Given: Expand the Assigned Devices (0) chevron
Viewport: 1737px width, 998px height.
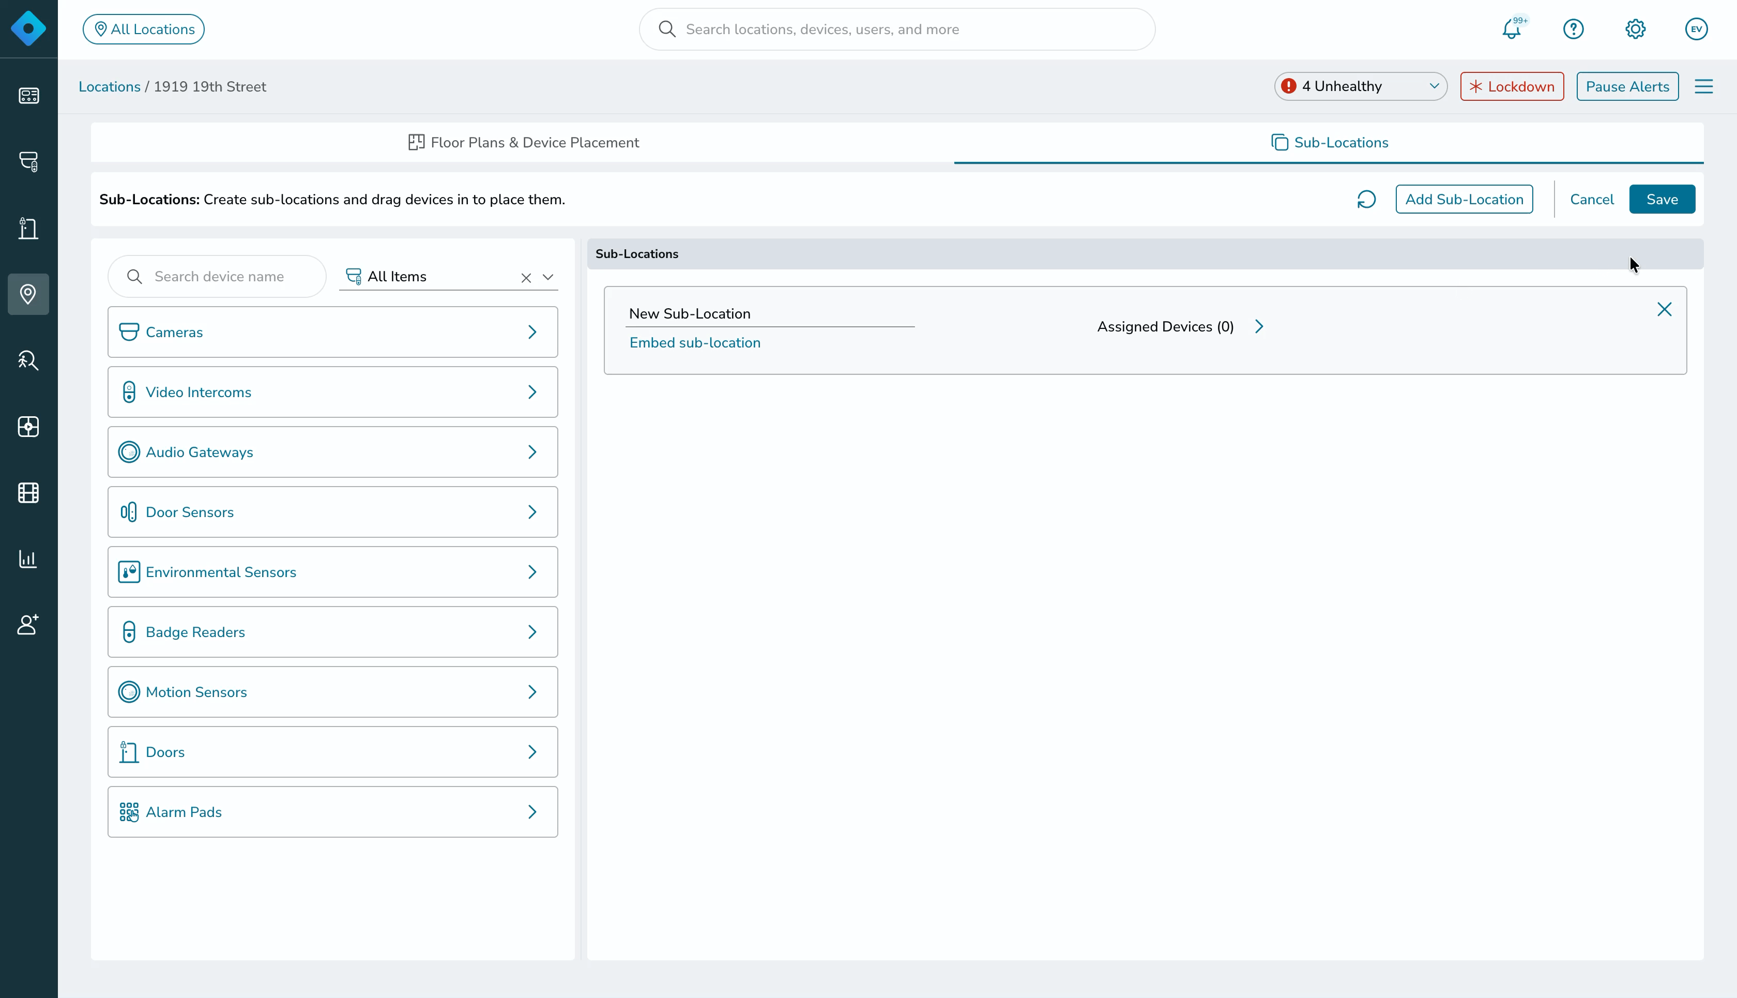Looking at the screenshot, I should click(x=1259, y=326).
